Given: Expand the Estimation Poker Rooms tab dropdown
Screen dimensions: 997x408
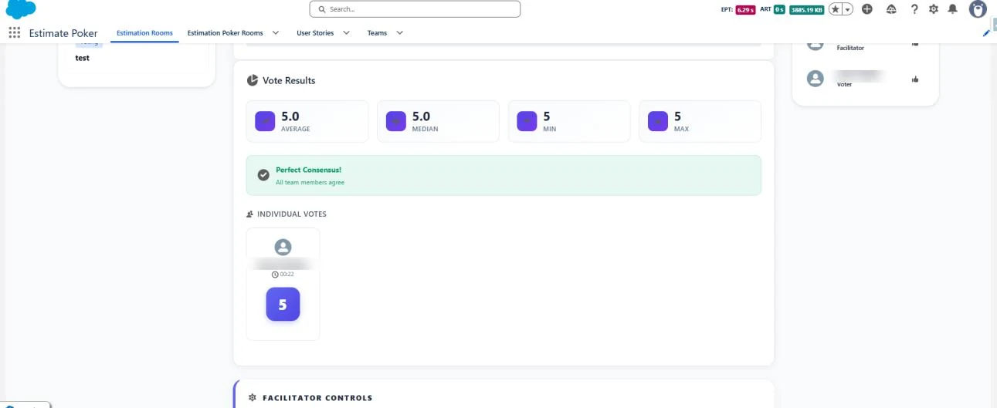Looking at the screenshot, I should pos(276,33).
